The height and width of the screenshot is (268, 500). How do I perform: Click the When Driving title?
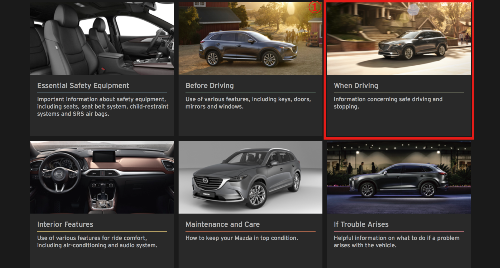356,86
